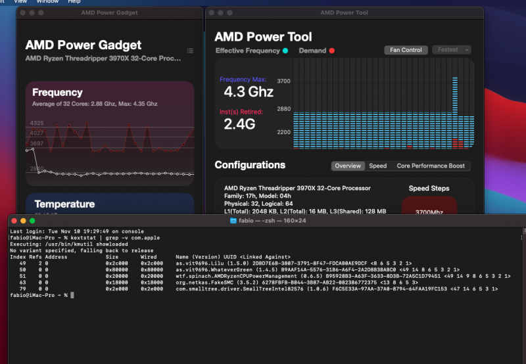526x364 pixels.
Task: Open the AMD Power Gadget list menu icon
Action: pyautogui.click(x=190, y=51)
